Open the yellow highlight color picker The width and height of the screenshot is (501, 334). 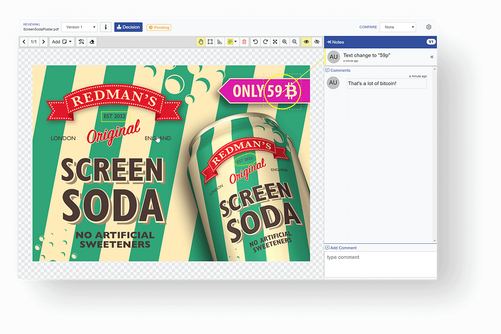point(232,42)
